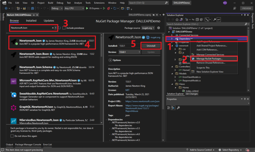Click the Start IIS Express green play icon
This screenshot has width=255, height=152.
click(x=87, y=8)
